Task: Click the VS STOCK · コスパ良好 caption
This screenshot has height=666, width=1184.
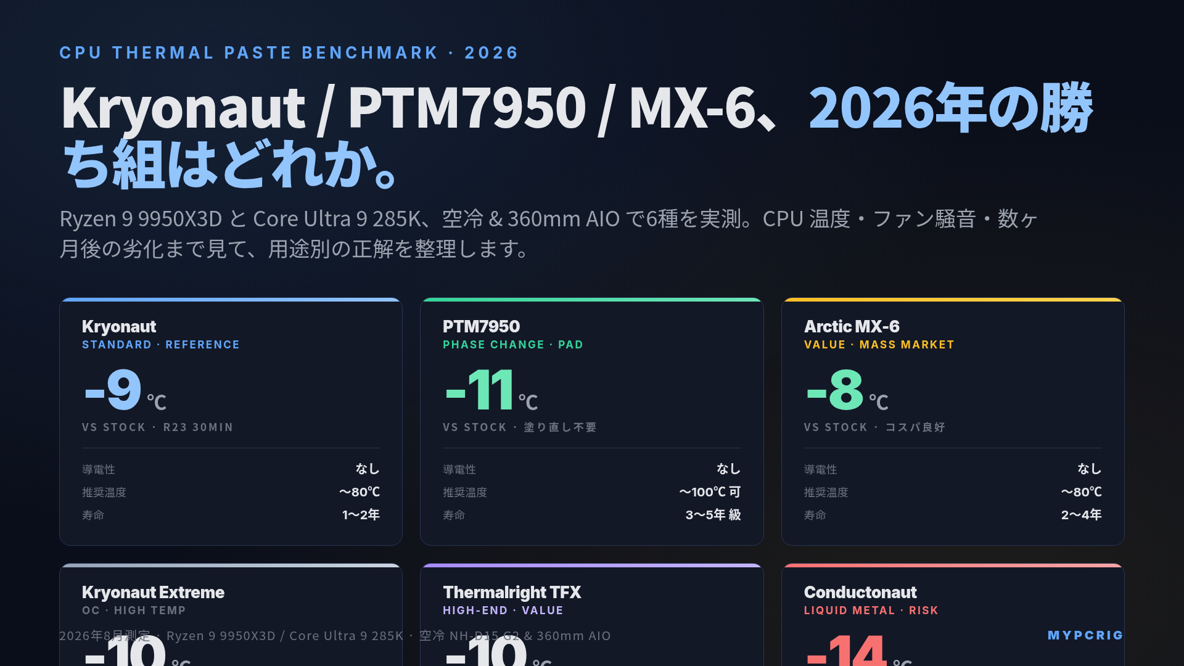Action: (874, 427)
